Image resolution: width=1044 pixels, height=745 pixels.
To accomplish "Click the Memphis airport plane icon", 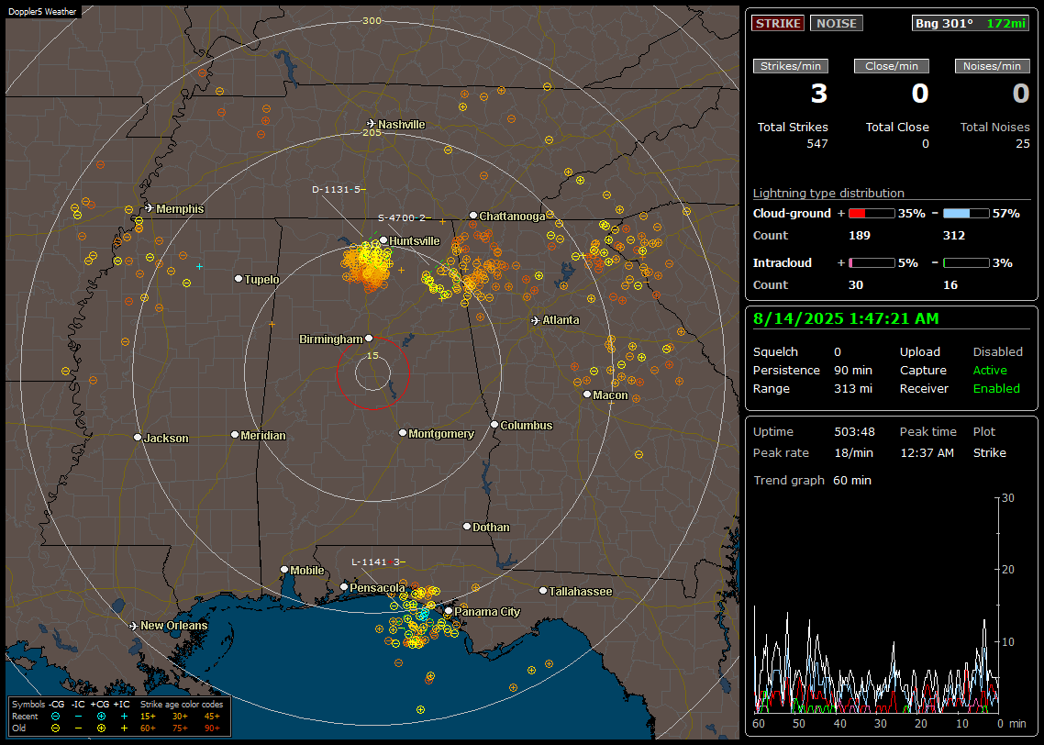I will pyautogui.click(x=150, y=208).
